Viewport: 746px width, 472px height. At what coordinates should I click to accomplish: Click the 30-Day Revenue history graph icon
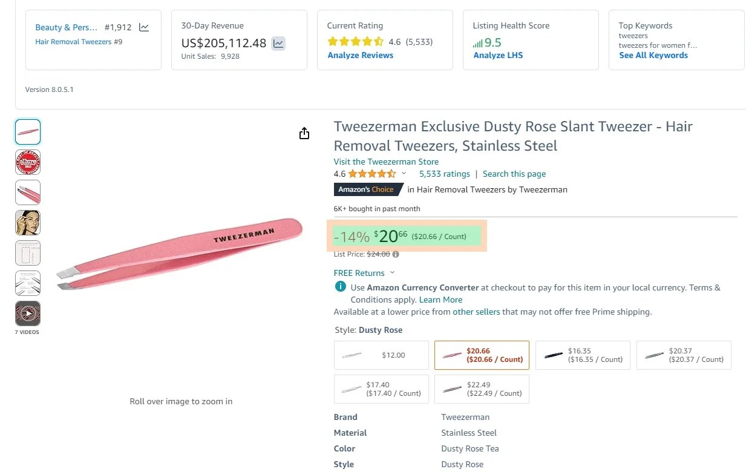click(x=277, y=44)
